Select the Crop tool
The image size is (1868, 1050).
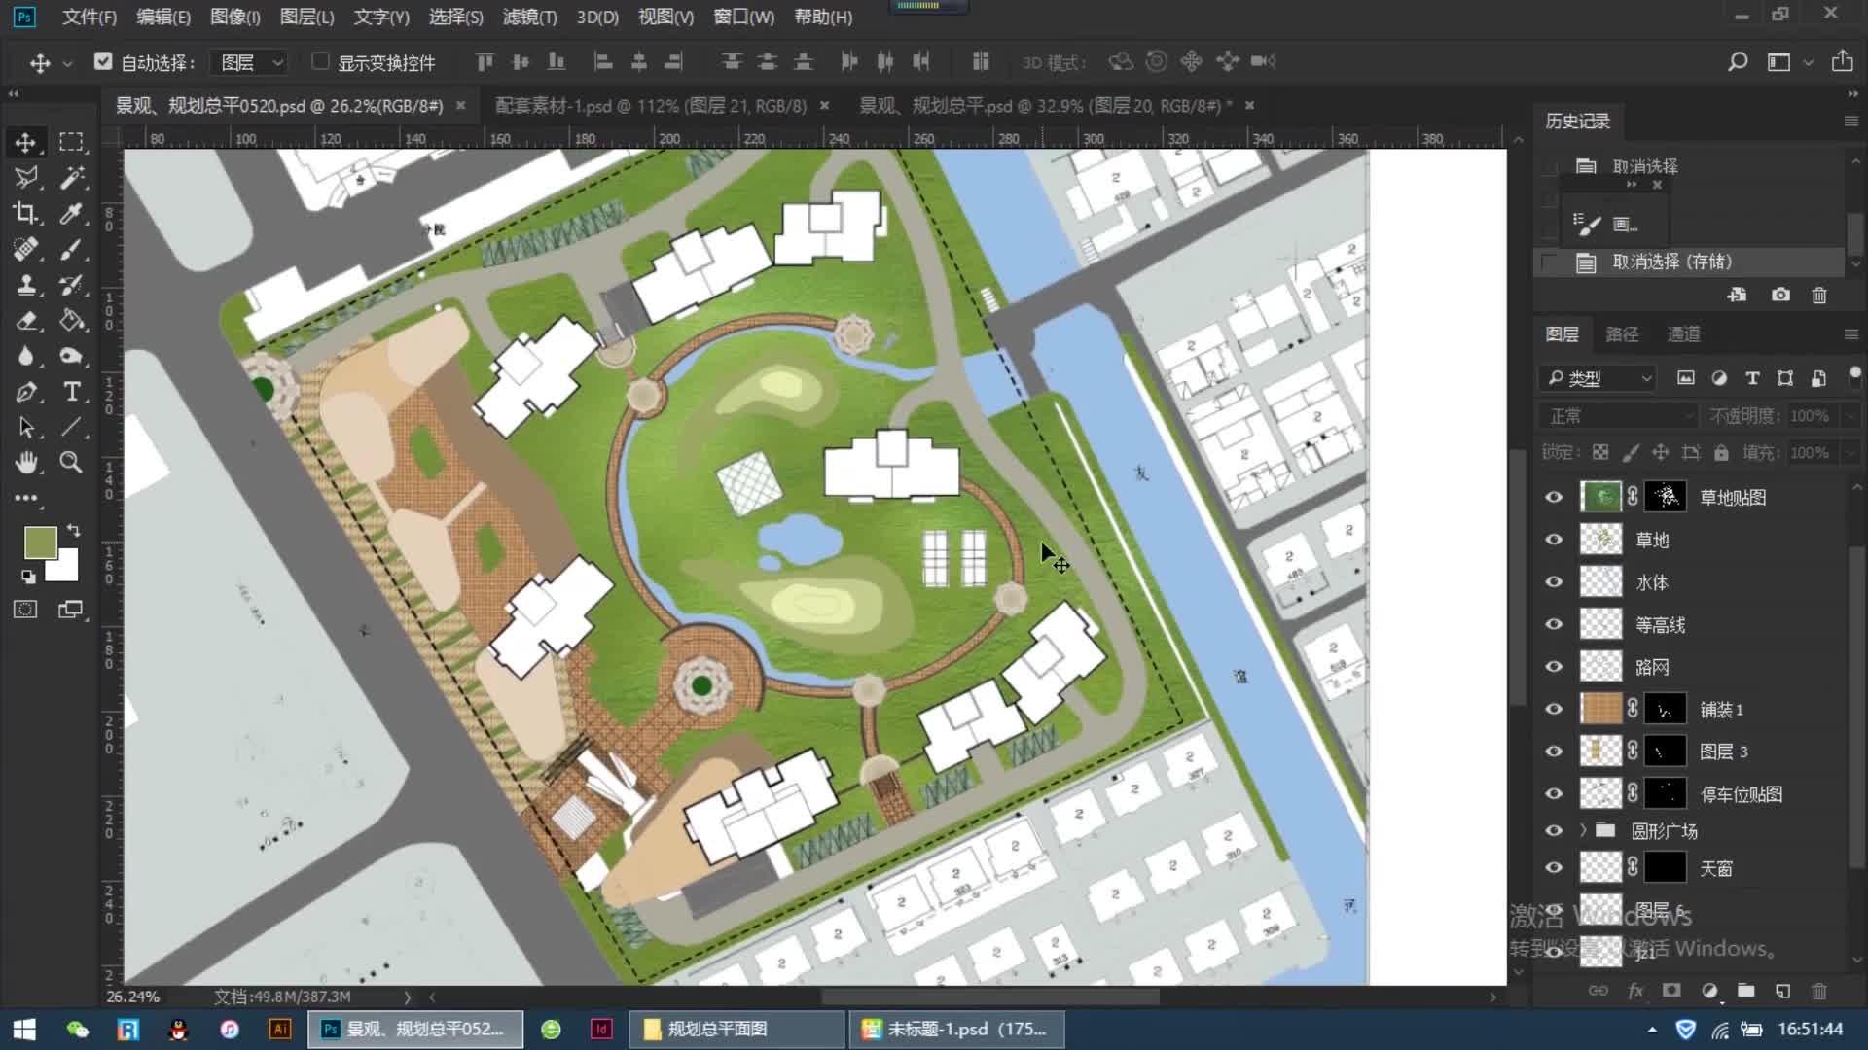25,213
